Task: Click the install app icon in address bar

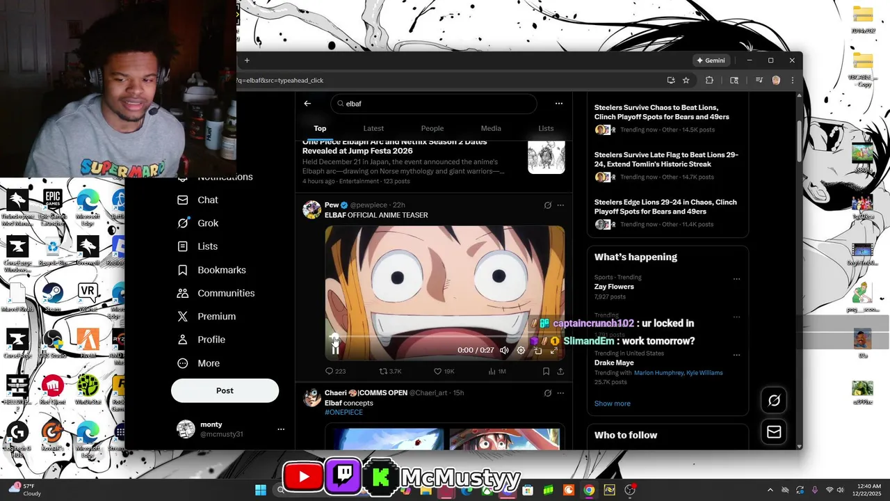Action: (671, 80)
